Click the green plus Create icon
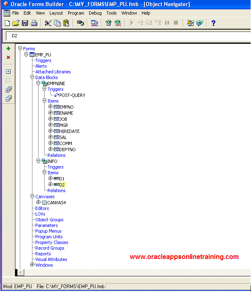The height and width of the screenshot is (293, 251). pyautogui.click(x=8, y=49)
